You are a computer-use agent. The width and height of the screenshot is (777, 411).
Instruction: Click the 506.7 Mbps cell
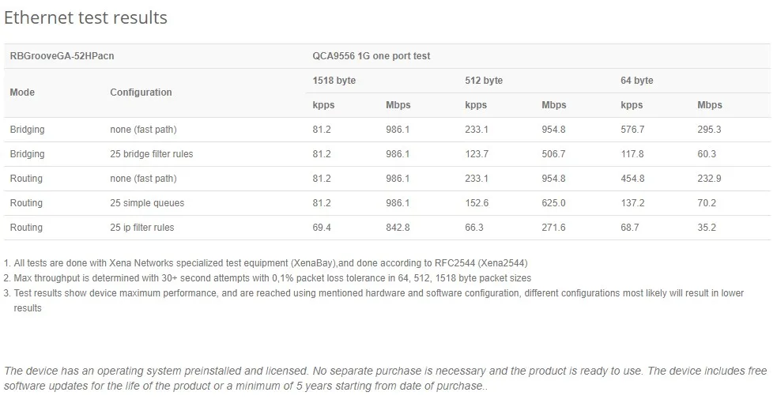point(553,154)
